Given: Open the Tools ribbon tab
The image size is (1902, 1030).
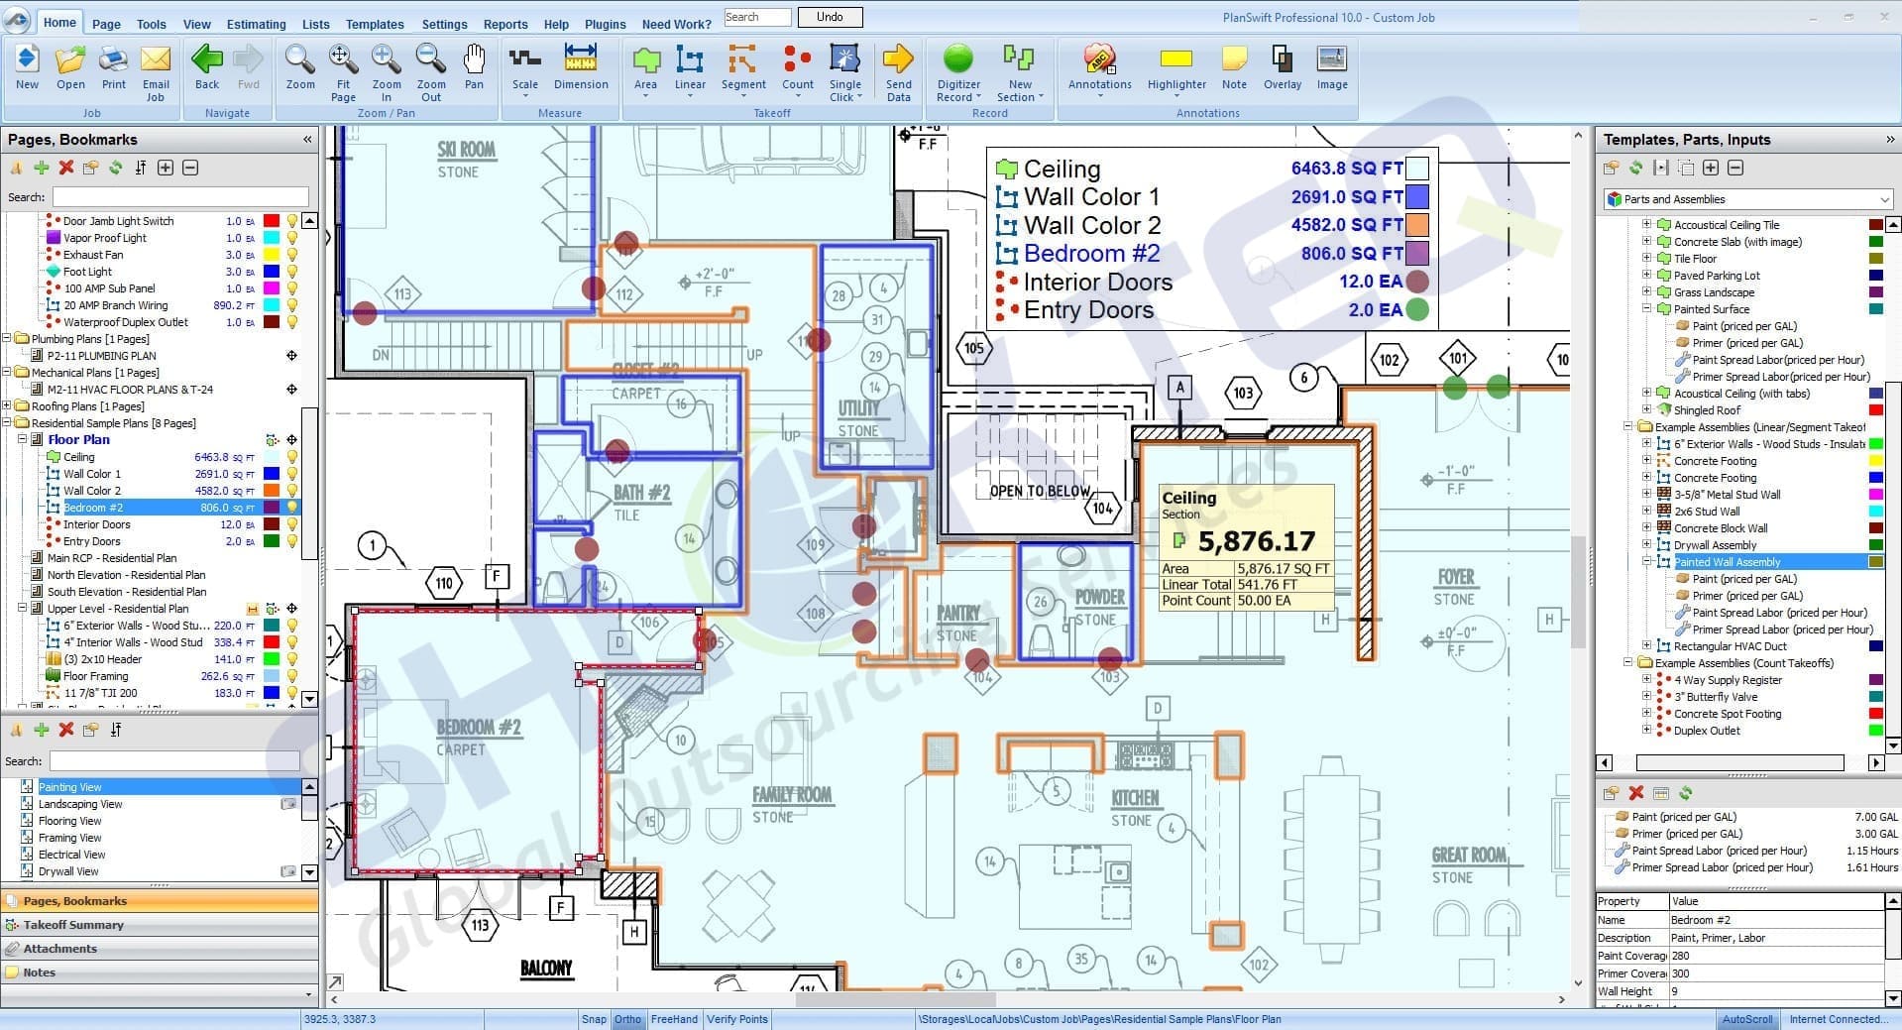Looking at the screenshot, I should pos(152,24).
